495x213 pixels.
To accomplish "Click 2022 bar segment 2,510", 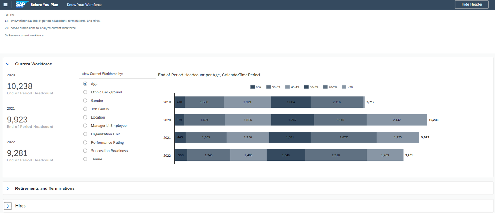I will [336, 155].
